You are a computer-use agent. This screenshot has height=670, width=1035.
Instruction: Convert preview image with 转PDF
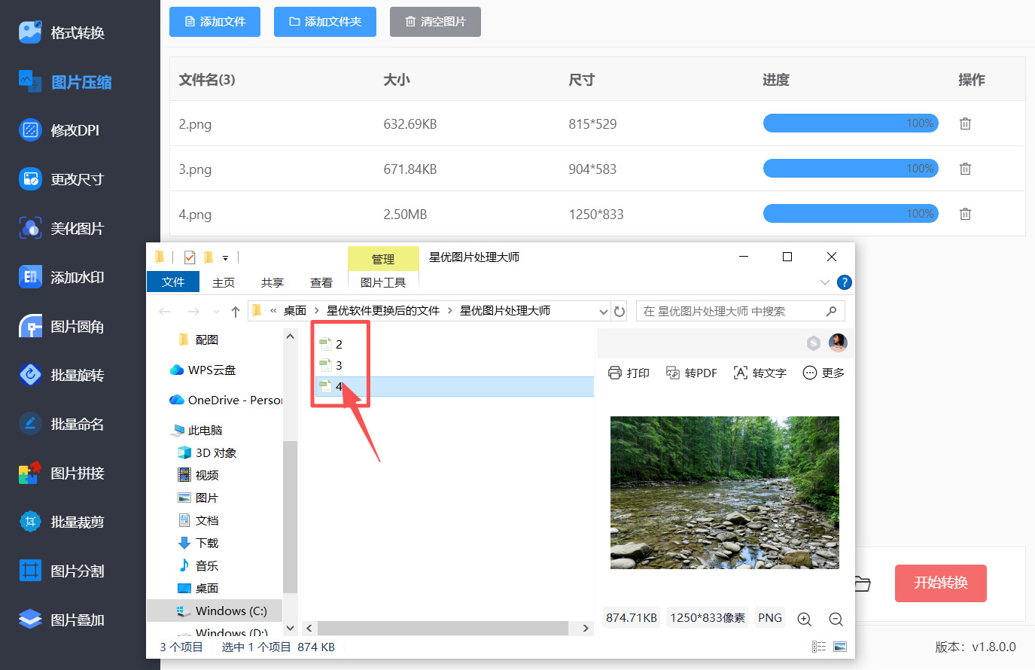(x=692, y=373)
